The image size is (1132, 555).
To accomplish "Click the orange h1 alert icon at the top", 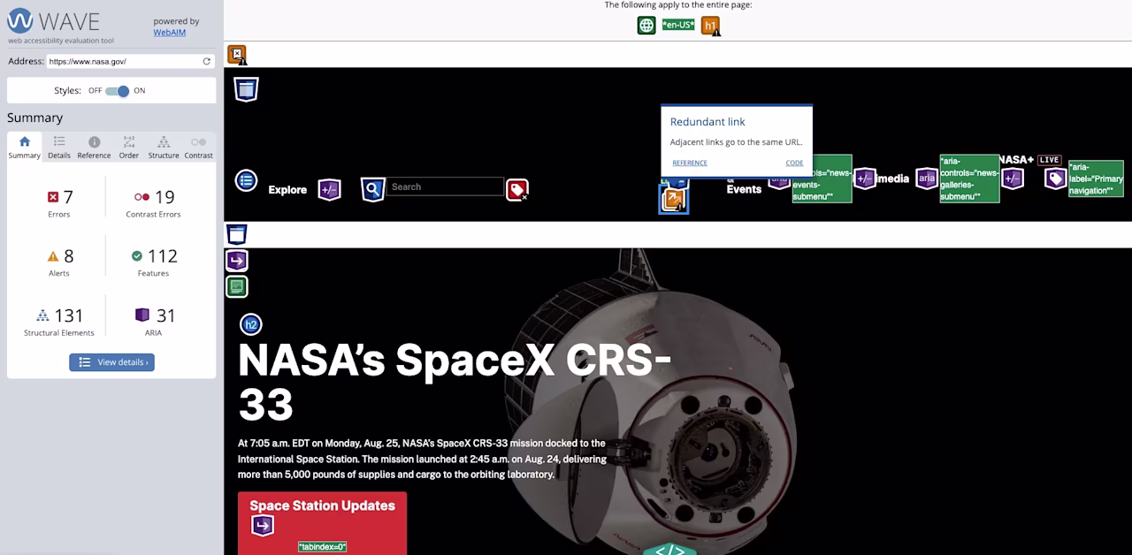I will pyautogui.click(x=710, y=26).
